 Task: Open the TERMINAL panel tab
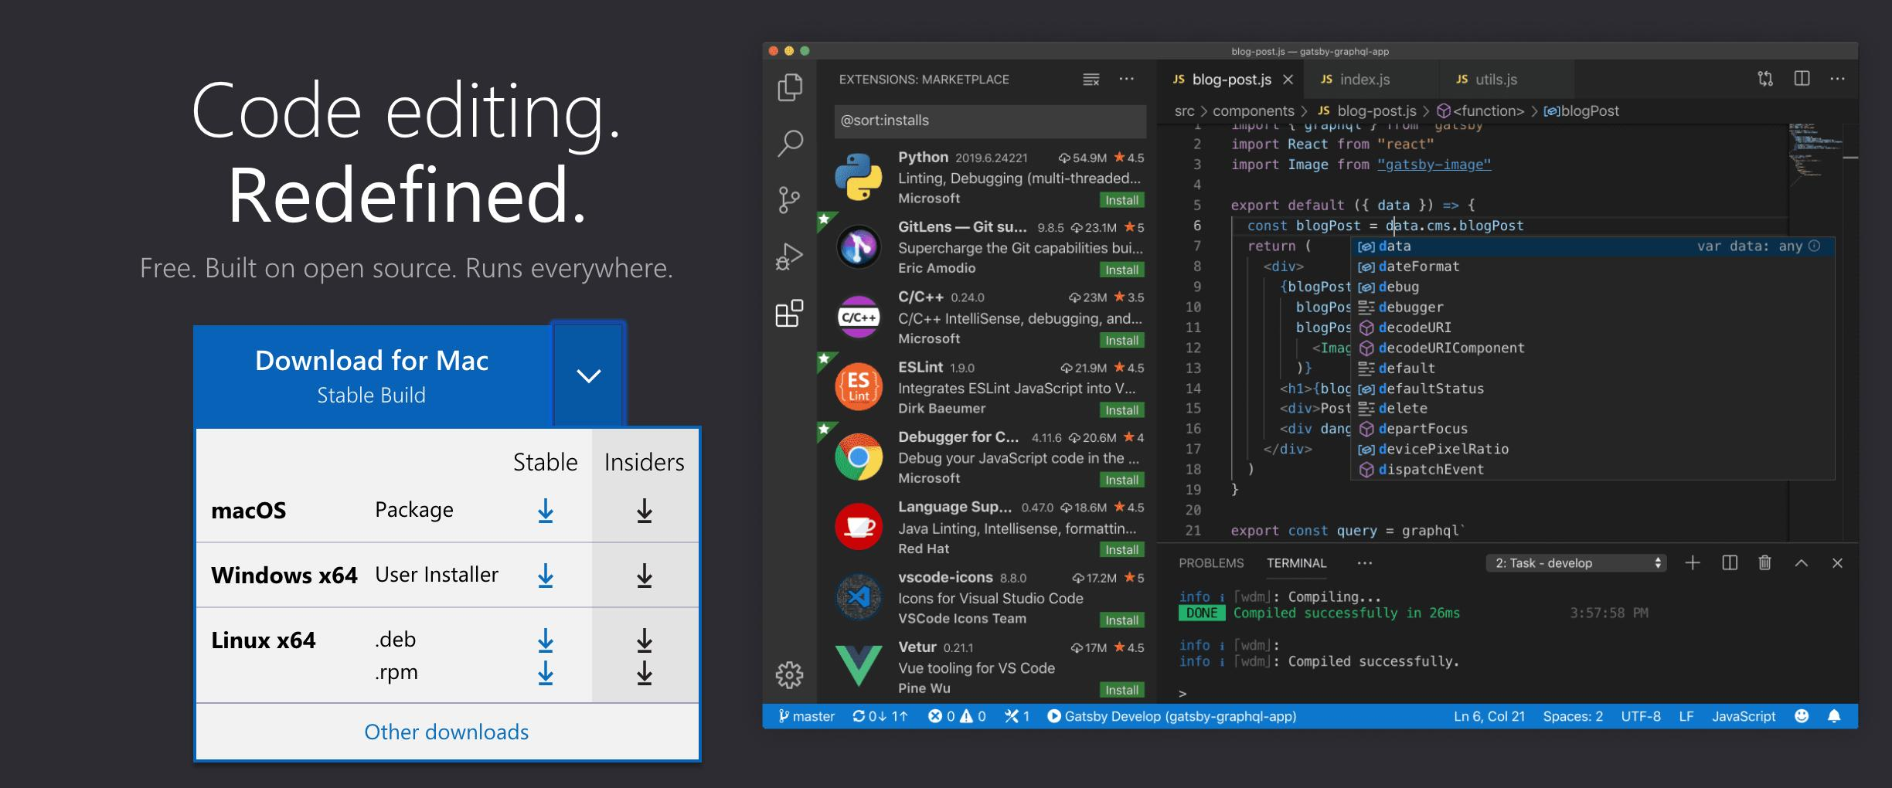1296,563
